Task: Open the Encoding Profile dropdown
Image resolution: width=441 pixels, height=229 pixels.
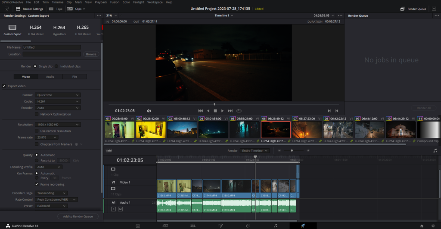Action: 49,167
